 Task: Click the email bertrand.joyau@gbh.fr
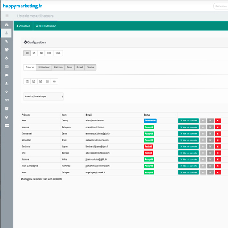[x=97, y=146]
